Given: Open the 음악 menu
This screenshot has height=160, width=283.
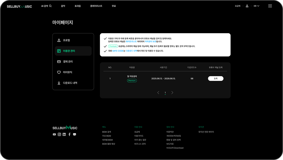Looking at the screenshot, I should pyautogui.click(x=63, y=6).
